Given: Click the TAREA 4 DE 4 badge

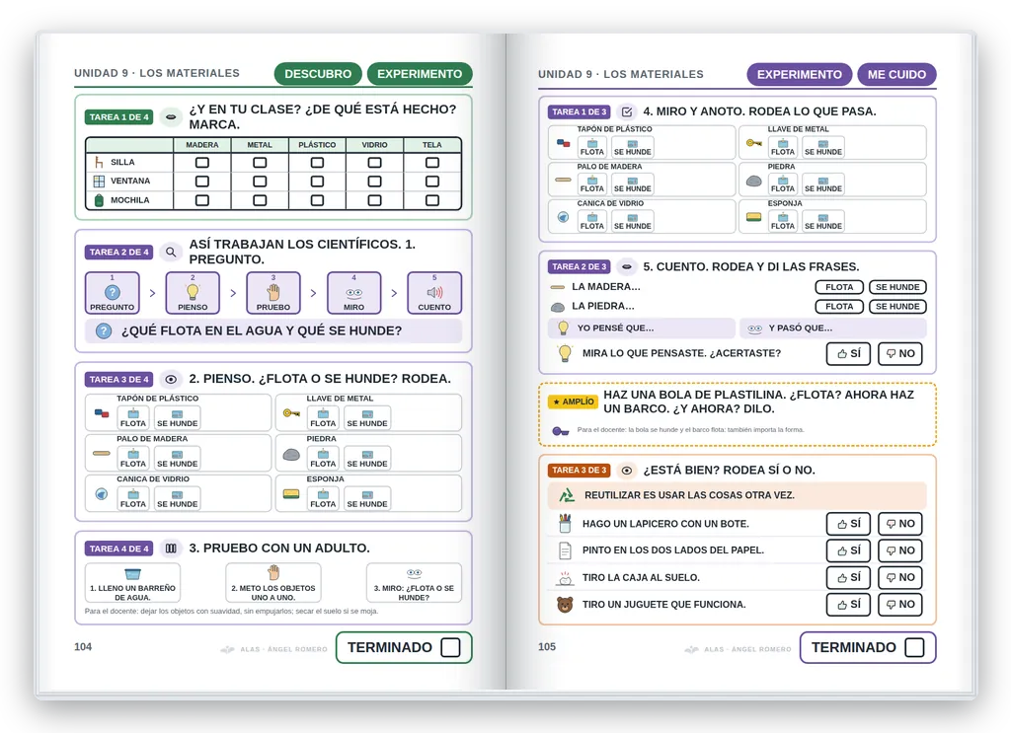Looking at the screenshot, I should pos(118,549).
